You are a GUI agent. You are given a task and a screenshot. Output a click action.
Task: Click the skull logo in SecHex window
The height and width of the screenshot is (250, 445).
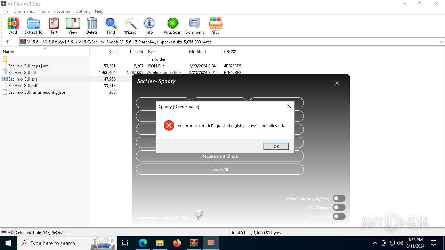pos(199,214)
